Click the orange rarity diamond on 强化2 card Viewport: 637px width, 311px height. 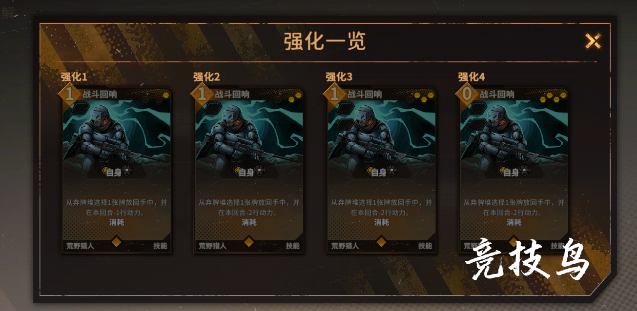[249, 242]
